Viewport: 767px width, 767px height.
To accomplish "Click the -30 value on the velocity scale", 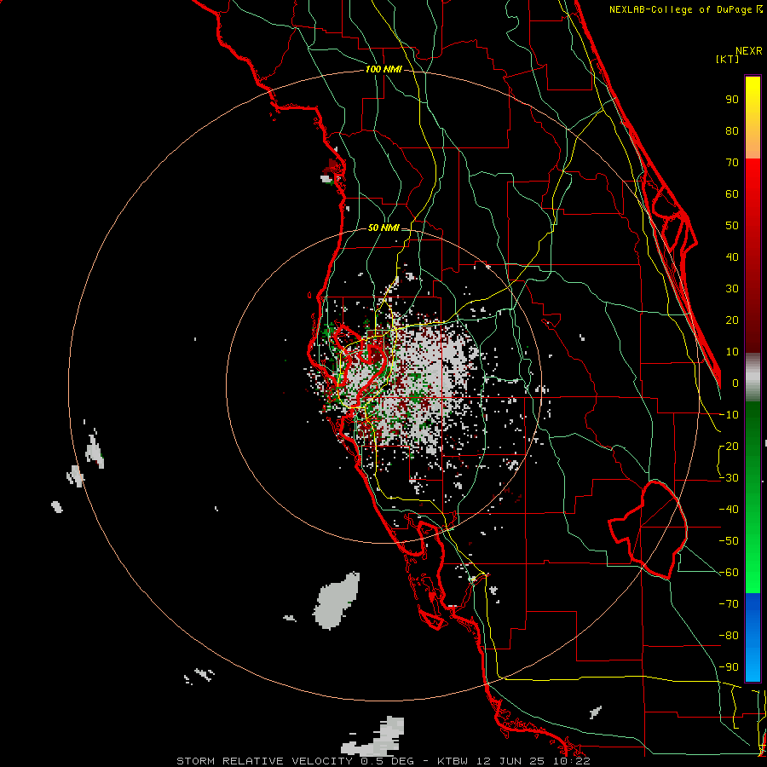I will (729, 478).
